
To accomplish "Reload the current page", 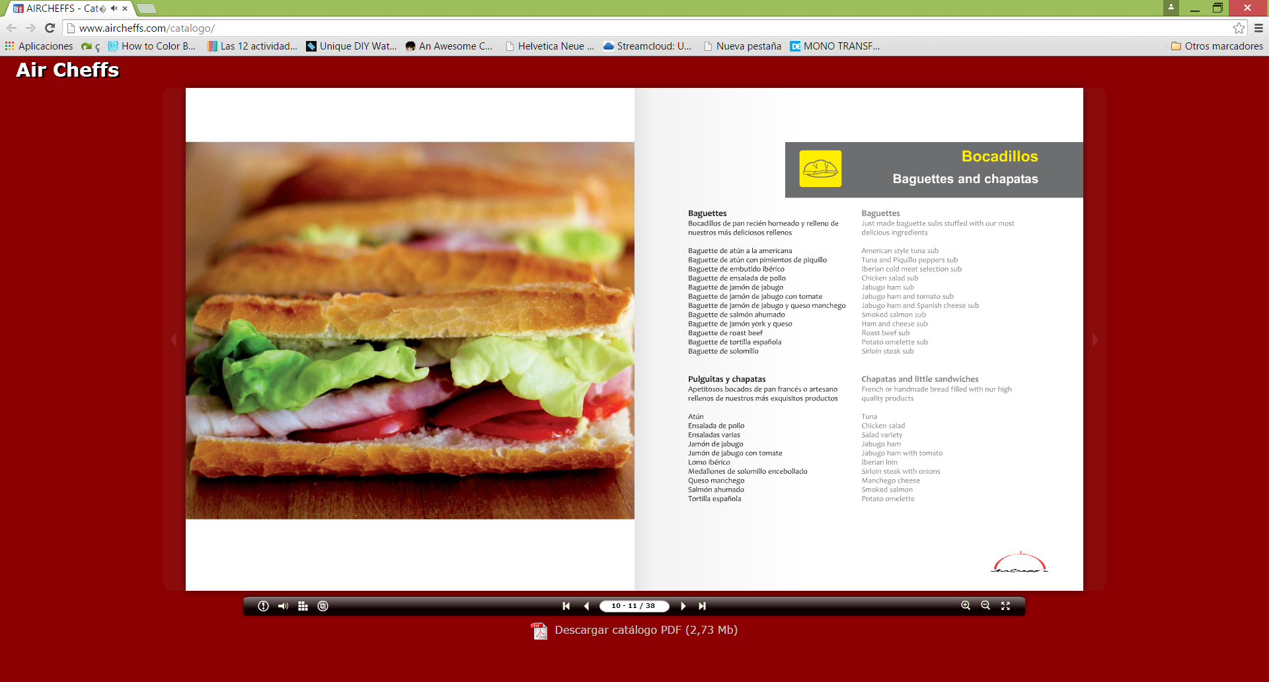I will point(50,28).
